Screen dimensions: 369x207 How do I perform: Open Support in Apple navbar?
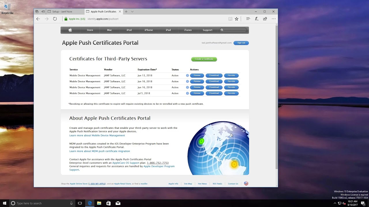pos(208,30)
